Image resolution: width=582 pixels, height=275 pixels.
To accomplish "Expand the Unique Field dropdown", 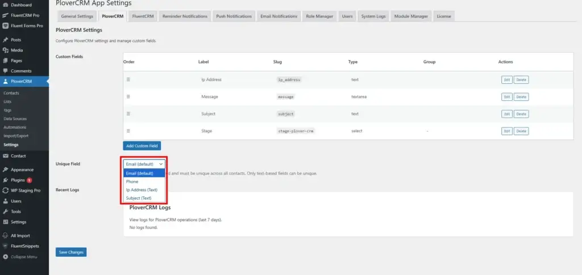I will coord(144,164).
